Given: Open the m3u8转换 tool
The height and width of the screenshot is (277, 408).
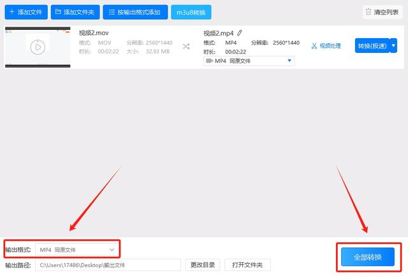Looking at the screenshot, I should (x=191, y=12).
